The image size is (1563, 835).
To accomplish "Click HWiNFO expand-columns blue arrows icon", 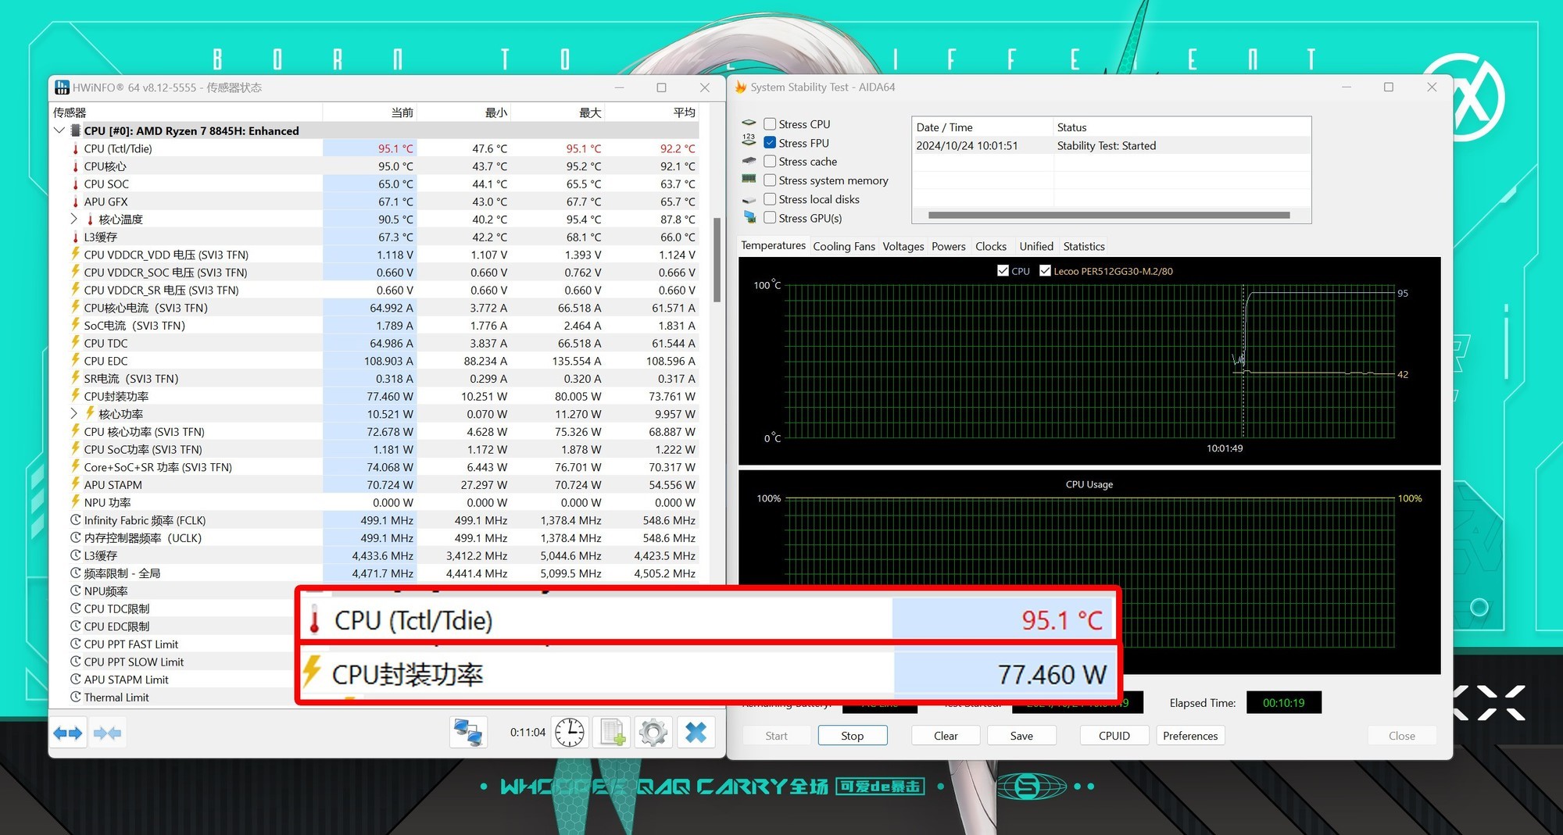I will pyautogui.click(x=68, y=733).
